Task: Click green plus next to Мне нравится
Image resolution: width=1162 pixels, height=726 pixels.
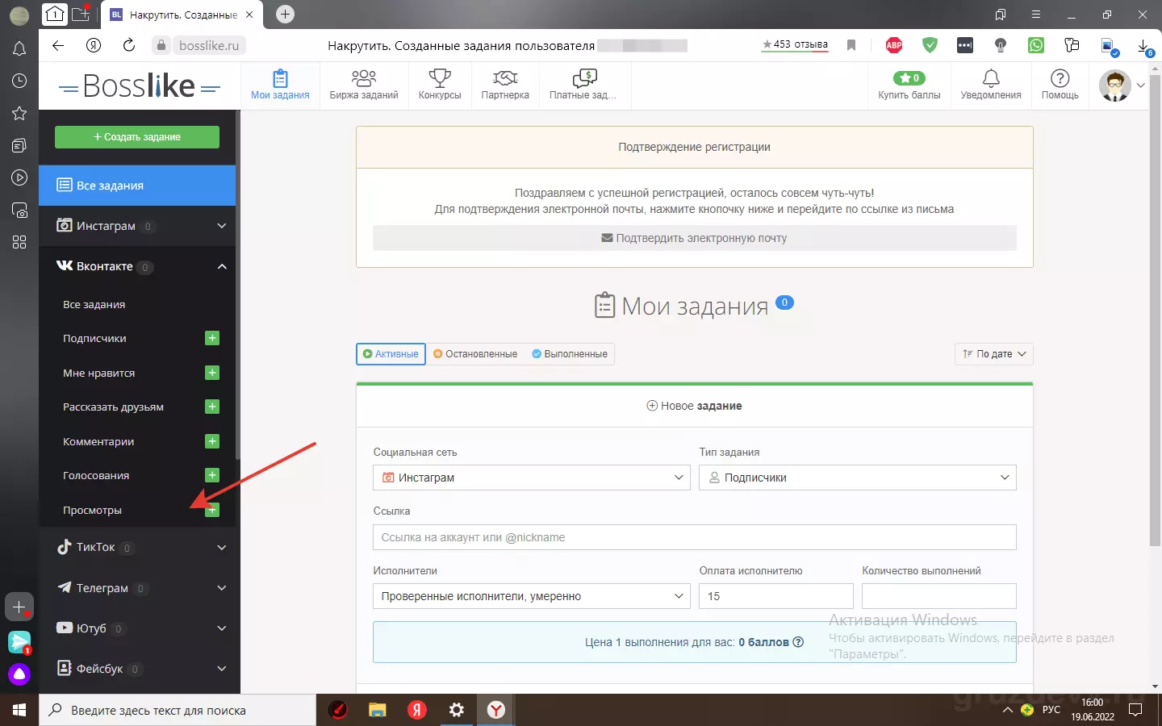Action: point(212,373)
